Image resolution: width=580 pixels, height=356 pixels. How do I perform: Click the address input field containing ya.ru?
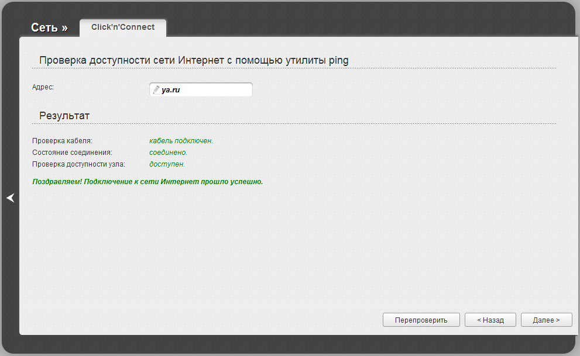pos(205,90)
